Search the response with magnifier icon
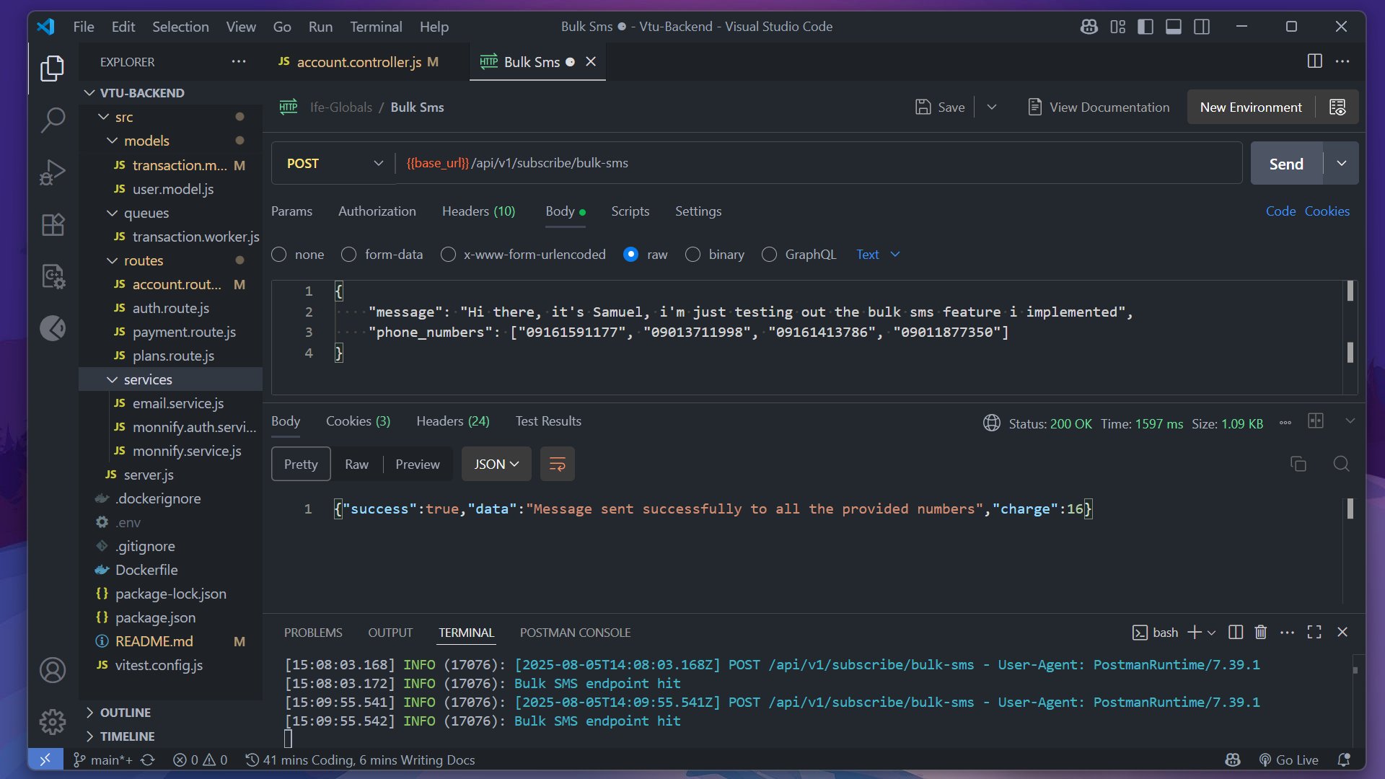The width and height of the screenshot is (1385, 779). point(1341,465)
